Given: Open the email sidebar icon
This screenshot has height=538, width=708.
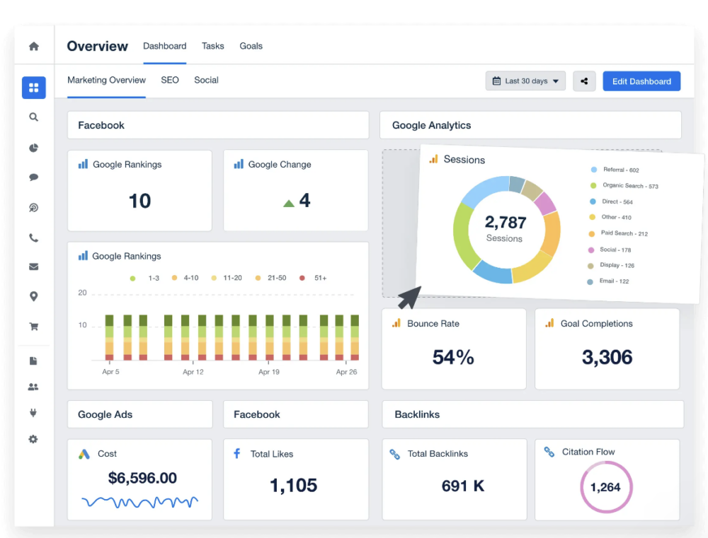Looking at the screenshot, I should [33, 267].
